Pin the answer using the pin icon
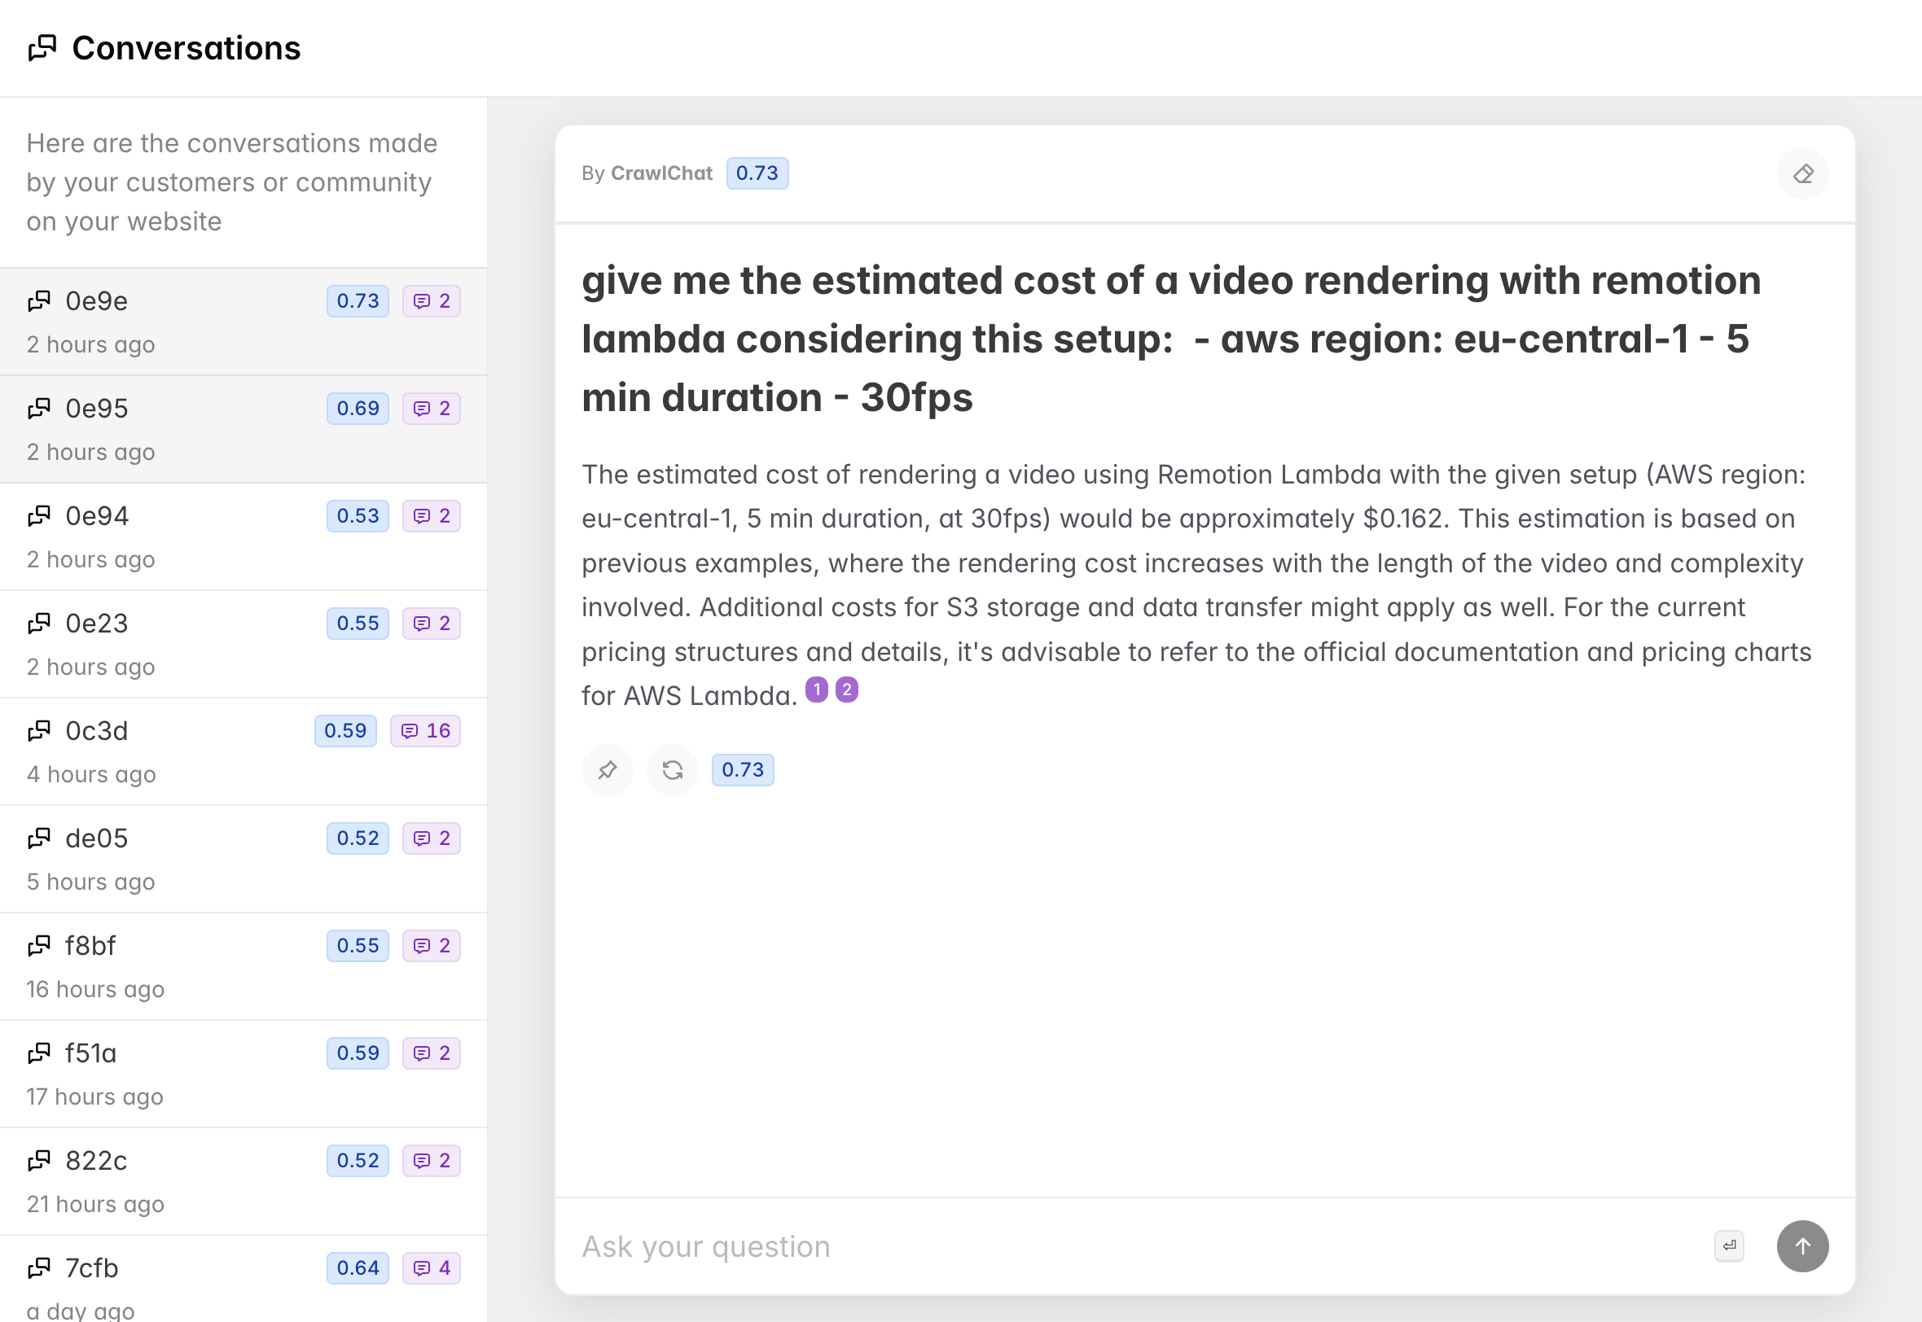Image resolution: width=1922 pixels, height=1322 pixels. pos(608,769)
